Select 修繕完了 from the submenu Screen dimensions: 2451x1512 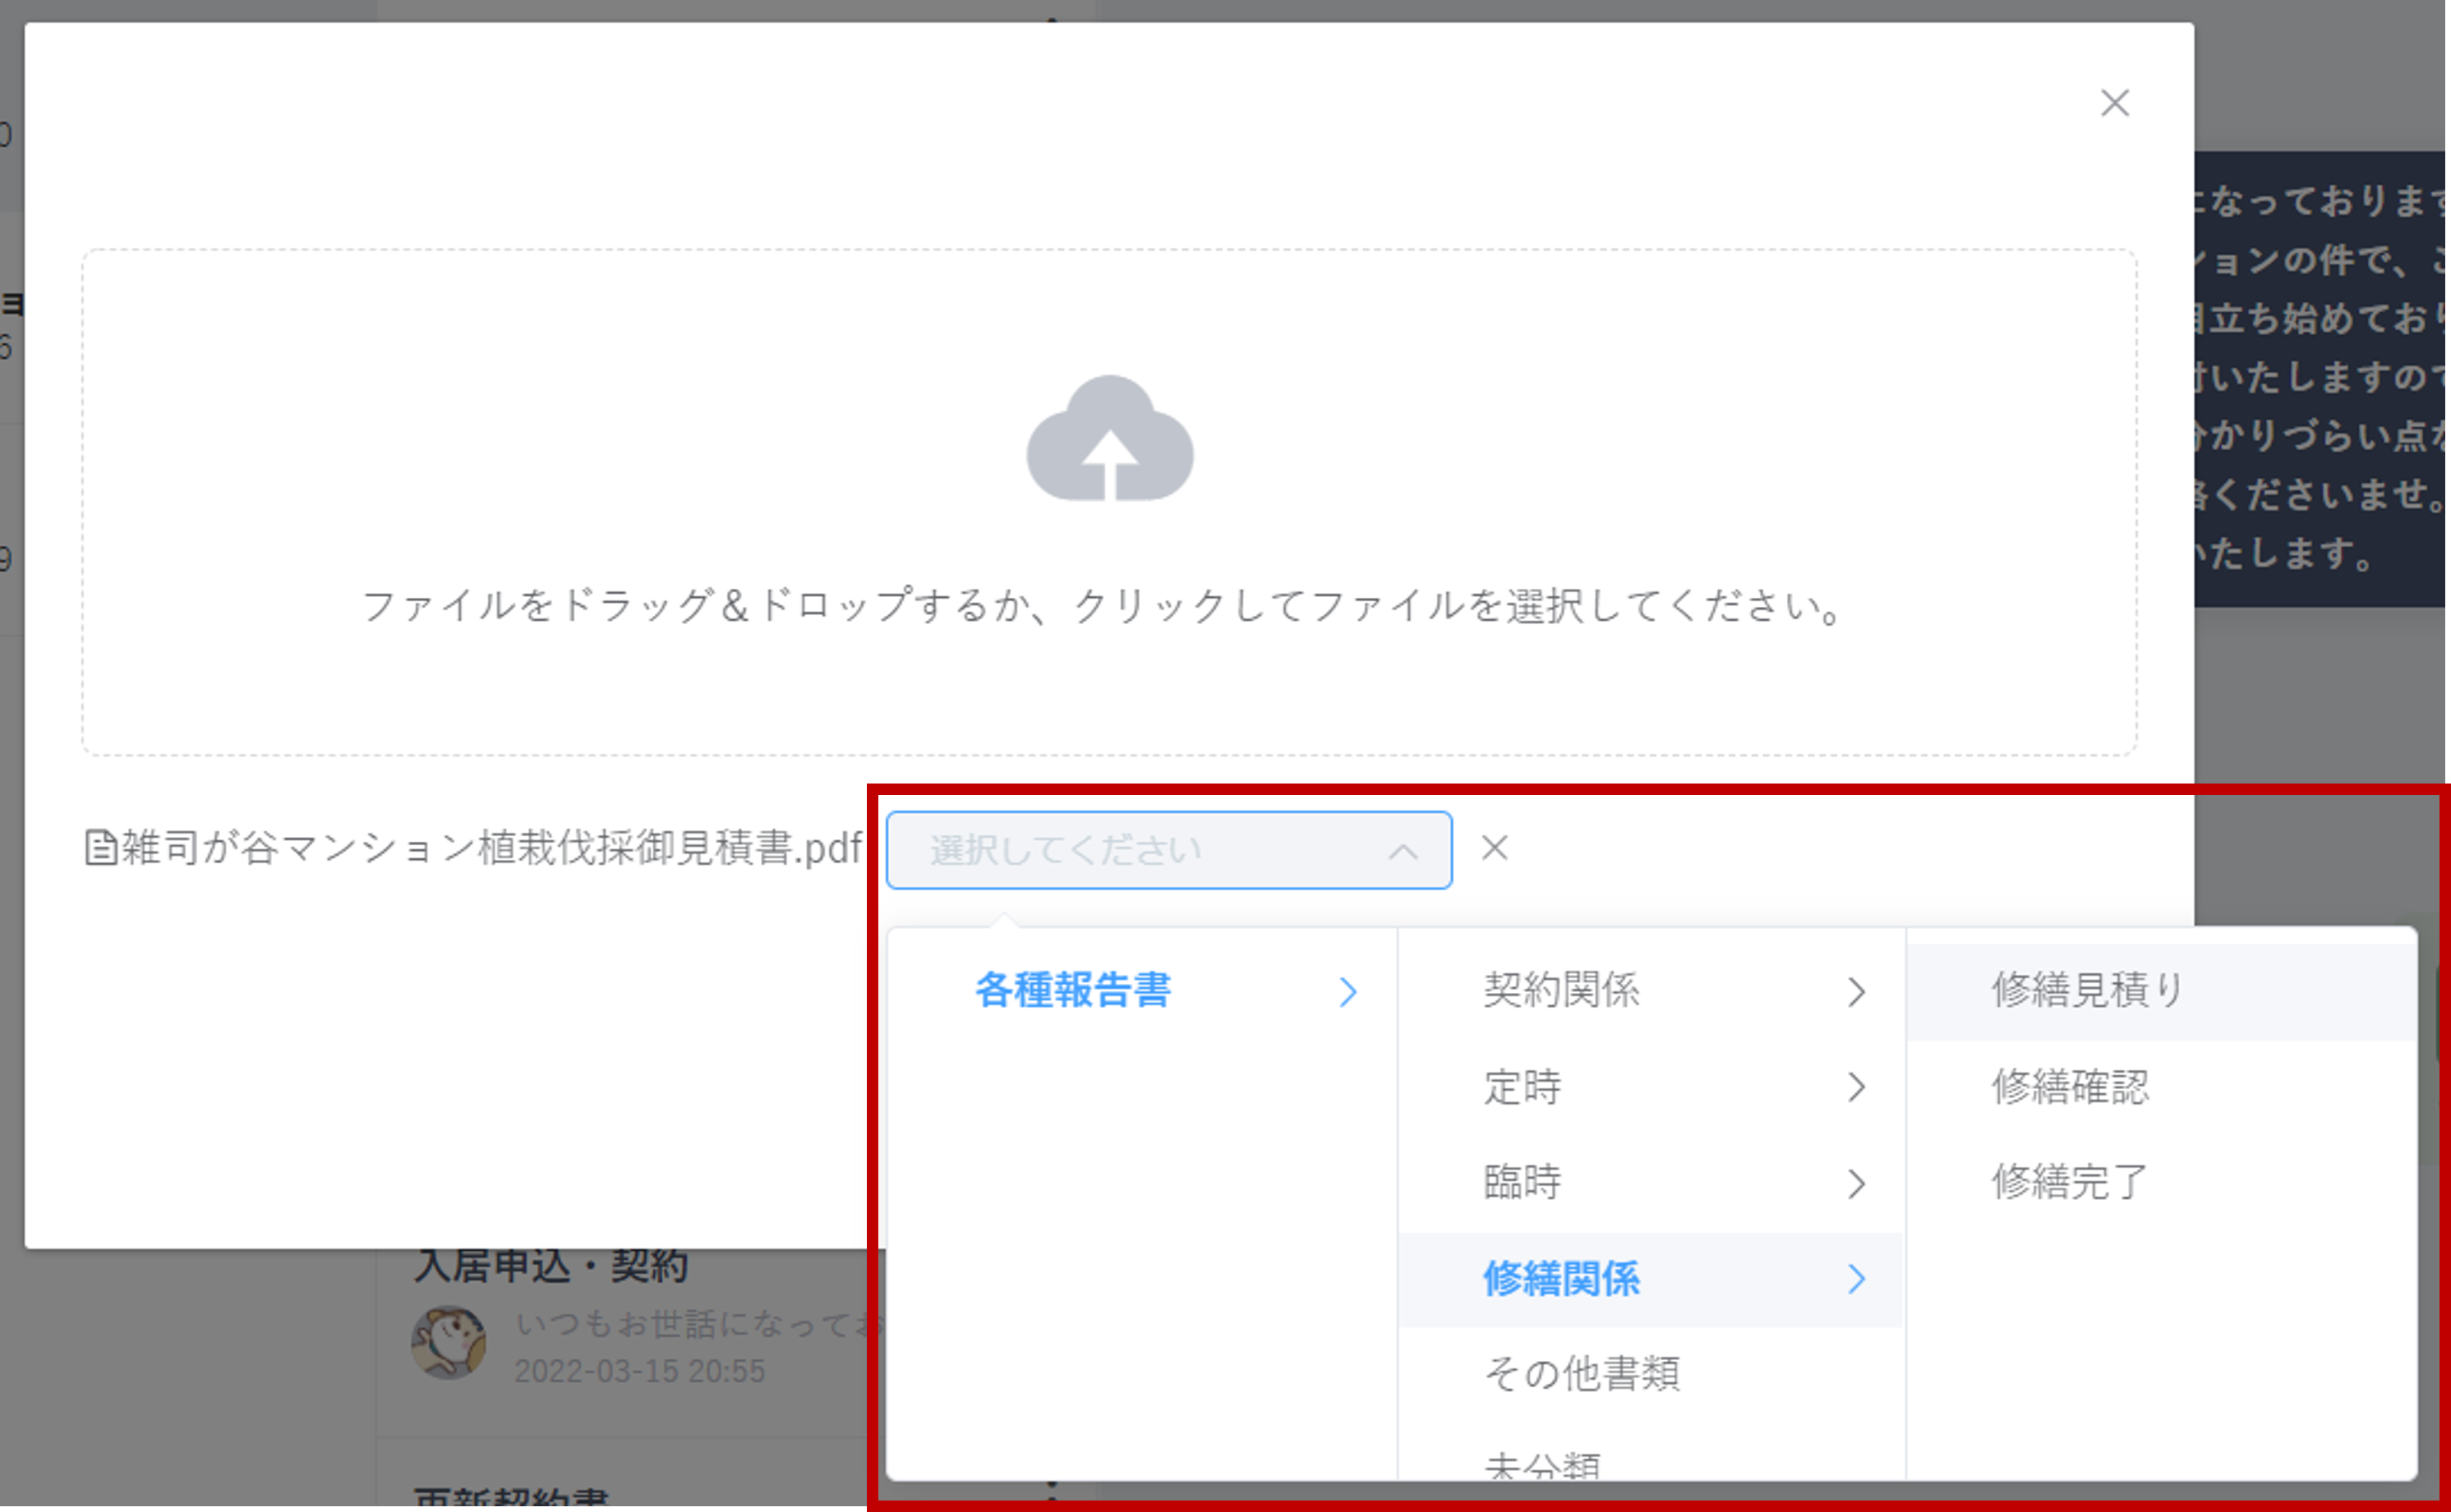click(x=2069, y=1183)
